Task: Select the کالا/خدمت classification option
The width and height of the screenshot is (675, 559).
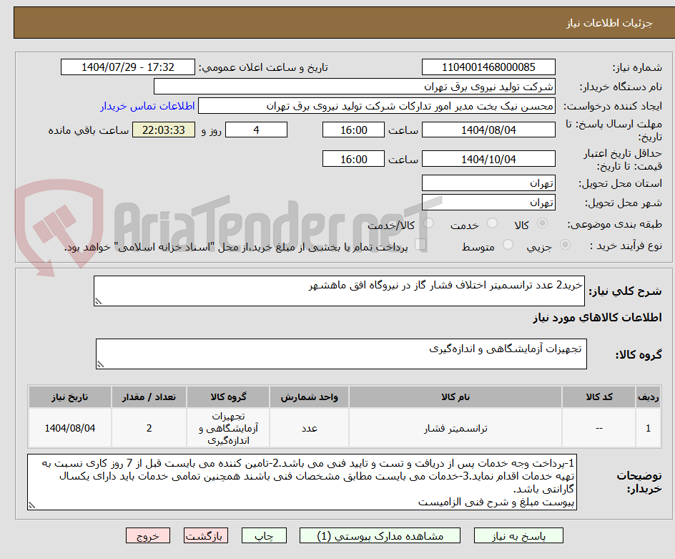Action: [427, 224]
